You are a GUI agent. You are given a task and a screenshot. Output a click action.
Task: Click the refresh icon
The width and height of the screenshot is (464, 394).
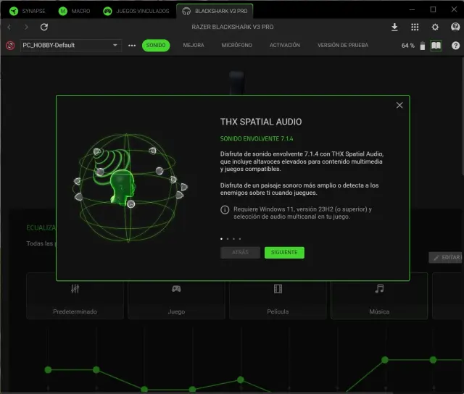(44, 27)
